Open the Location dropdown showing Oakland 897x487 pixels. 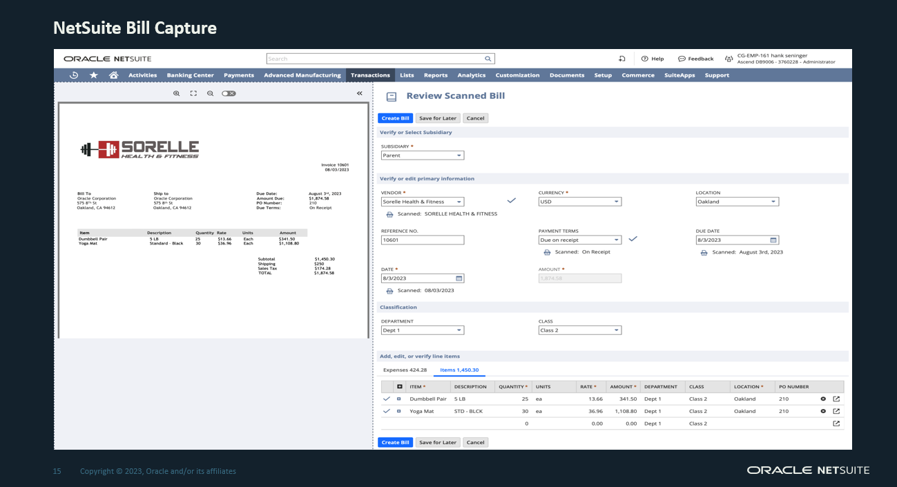click(737, 202)
